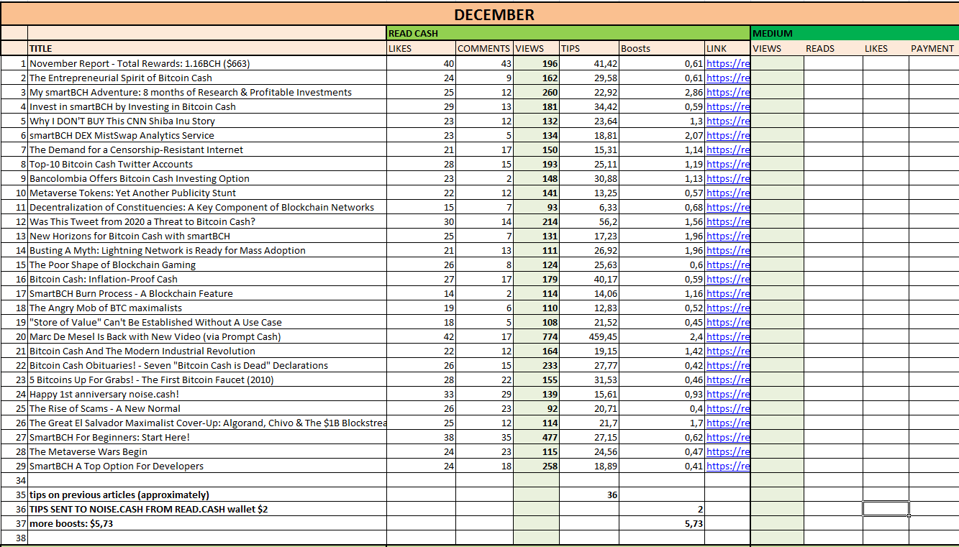Select the boosts value 5,73 in more boosts row
959x547 pixels.
point(662,523)
